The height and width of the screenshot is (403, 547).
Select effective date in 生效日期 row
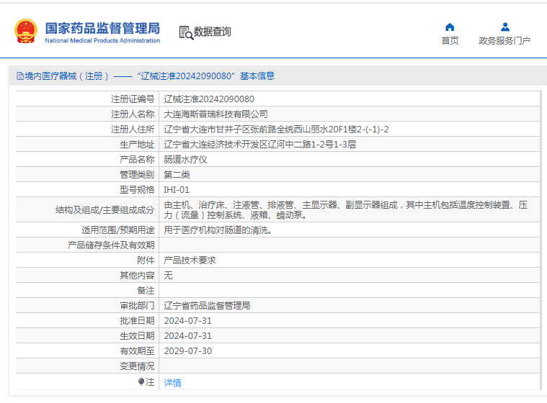[x=187, y=336]
